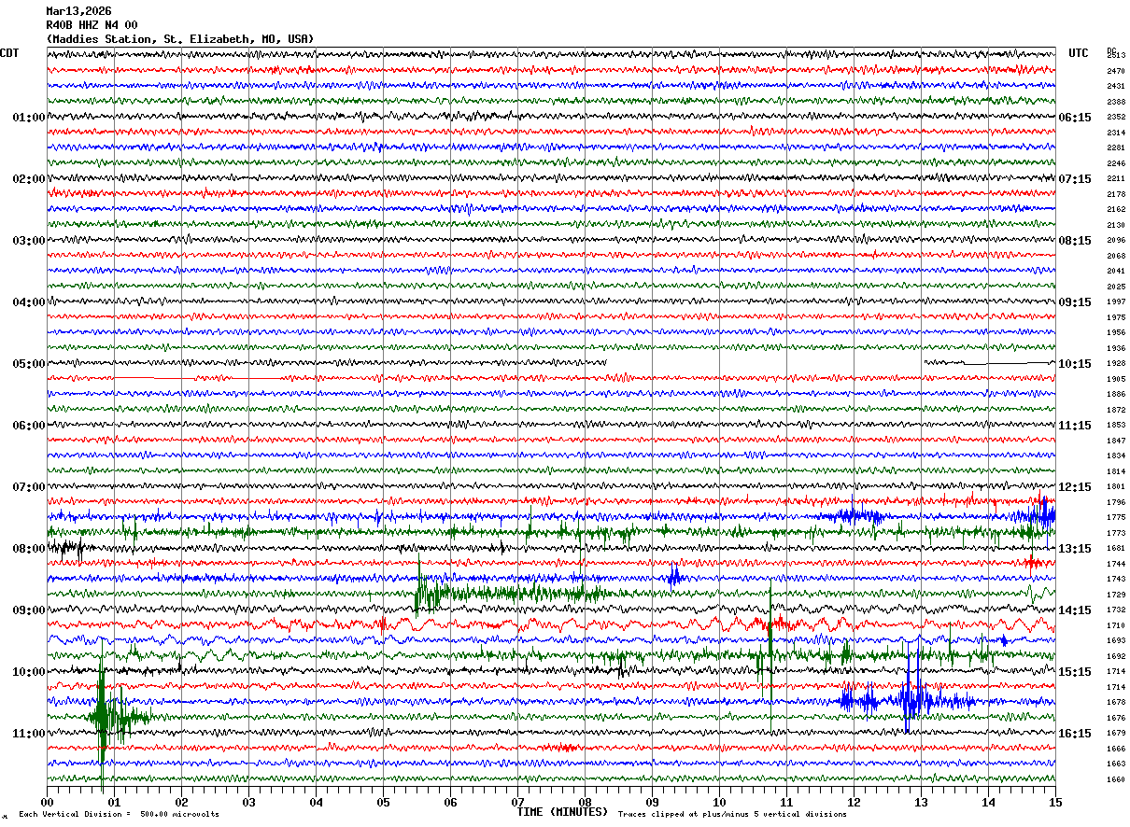The height and width of the screenshot is (827, 1130).
Task: Click the 12:15 UTC time label
Action: [1074, 487]
